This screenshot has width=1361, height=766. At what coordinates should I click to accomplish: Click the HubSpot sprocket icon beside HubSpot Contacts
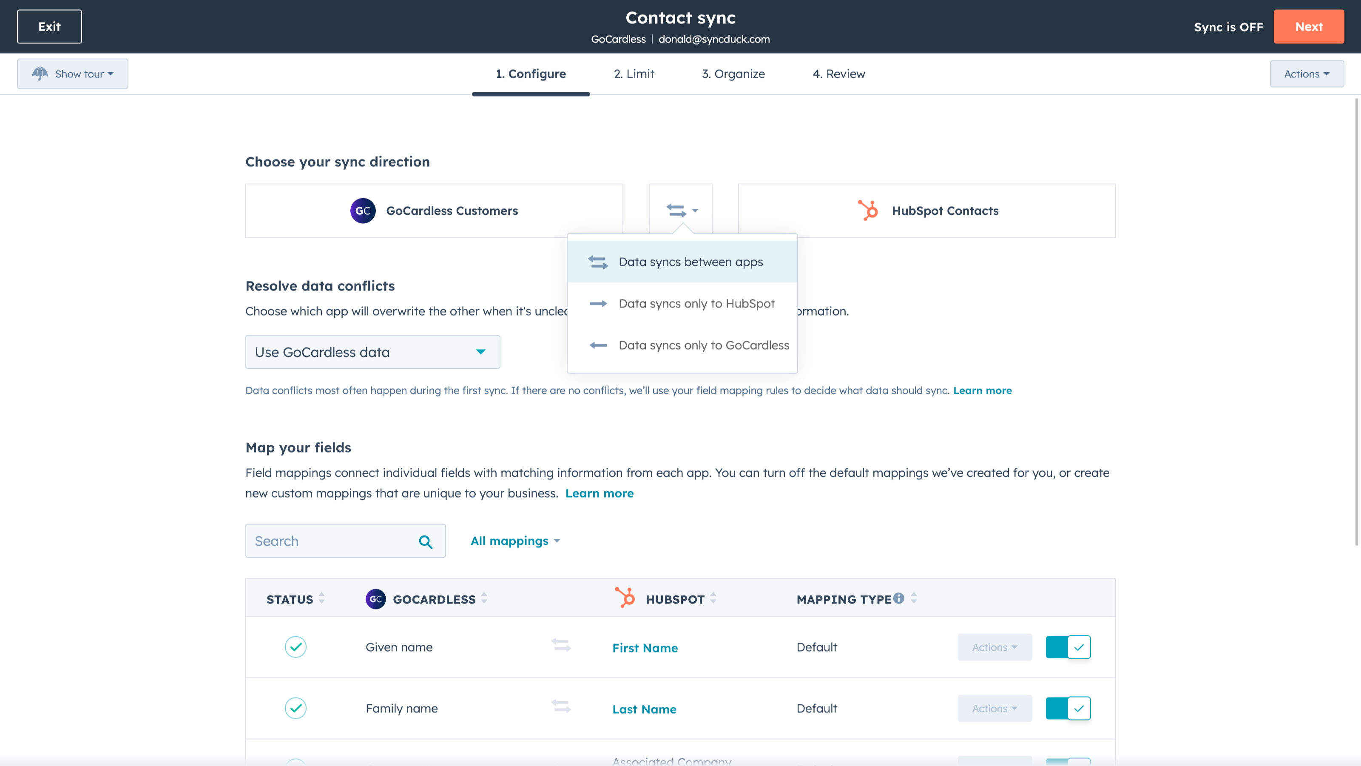(x=869, y=211)
